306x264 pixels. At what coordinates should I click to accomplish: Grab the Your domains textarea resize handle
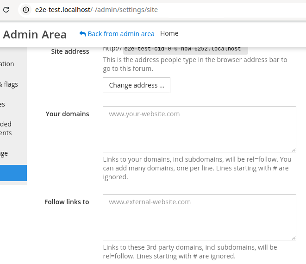(294, 150)
